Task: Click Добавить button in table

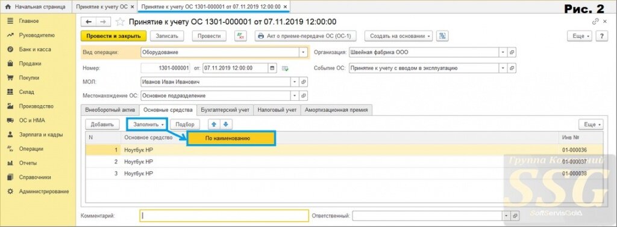Action: click(102, 124)
